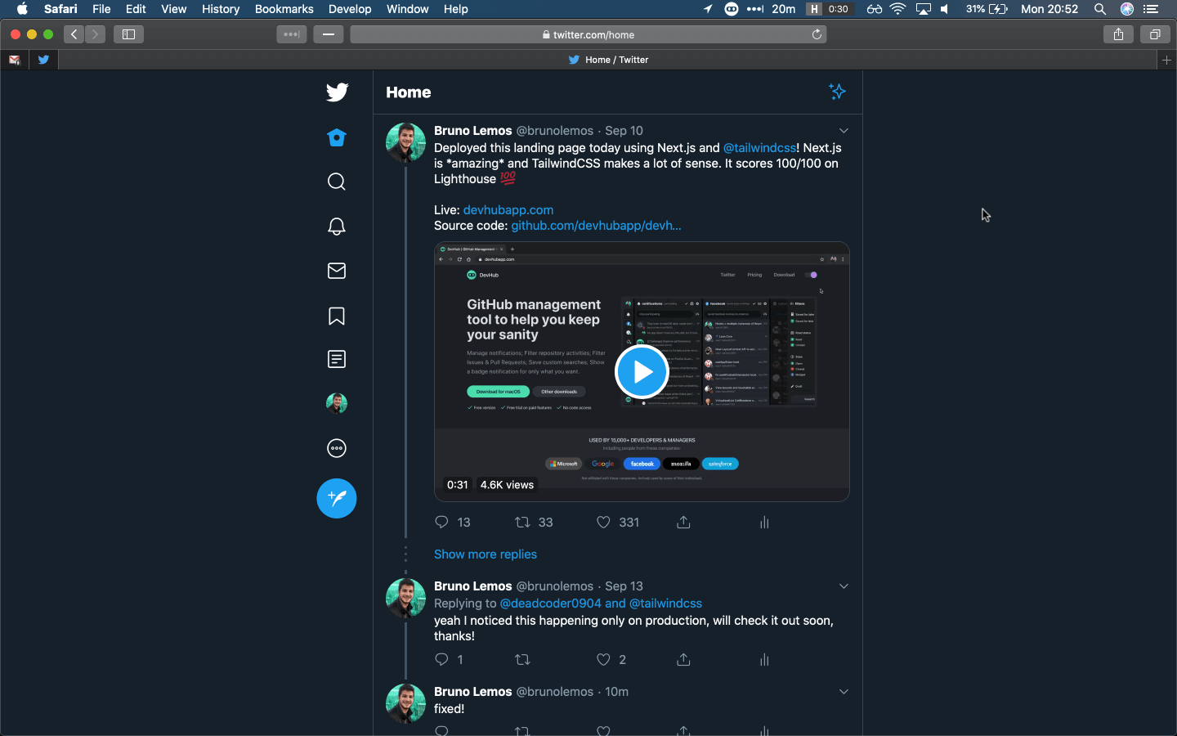Switch to the pinned Gmail tab
The height and width of the screenshot is (736, 1177).
coord(15,60)
